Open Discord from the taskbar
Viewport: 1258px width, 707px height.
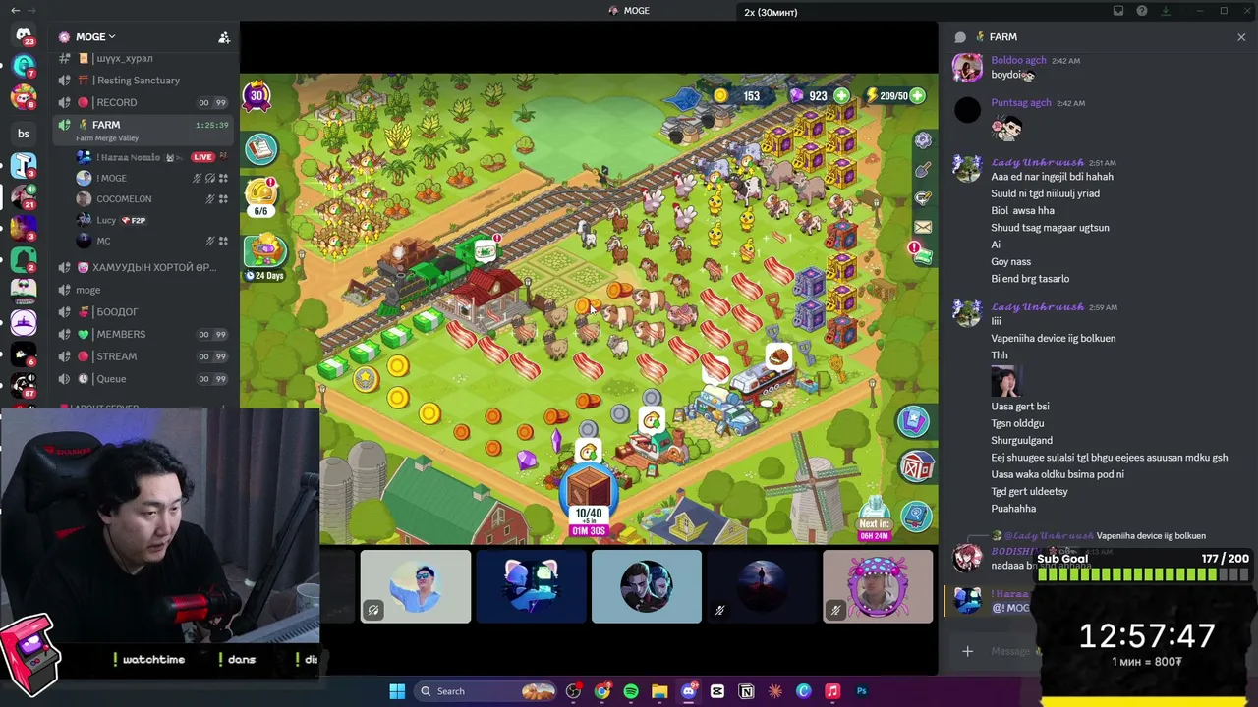[688, 691]
